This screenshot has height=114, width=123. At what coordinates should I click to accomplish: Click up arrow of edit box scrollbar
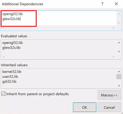coord(119,14)
